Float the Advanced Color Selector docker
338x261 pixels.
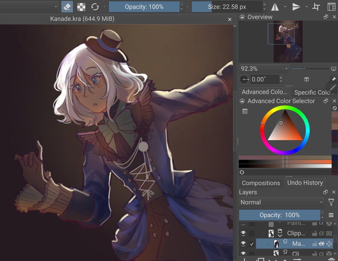pyautogui.click(x=326, y=101)
